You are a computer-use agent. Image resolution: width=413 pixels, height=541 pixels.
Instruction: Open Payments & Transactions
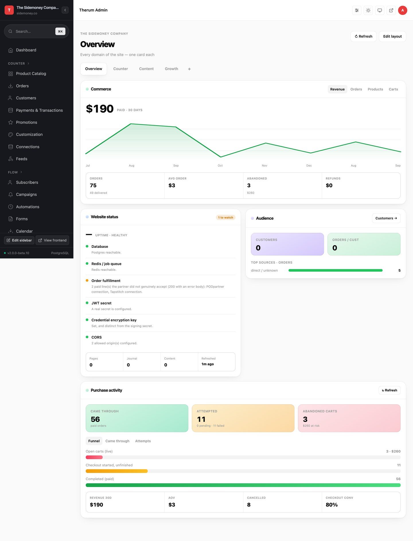tap(37, 110)
